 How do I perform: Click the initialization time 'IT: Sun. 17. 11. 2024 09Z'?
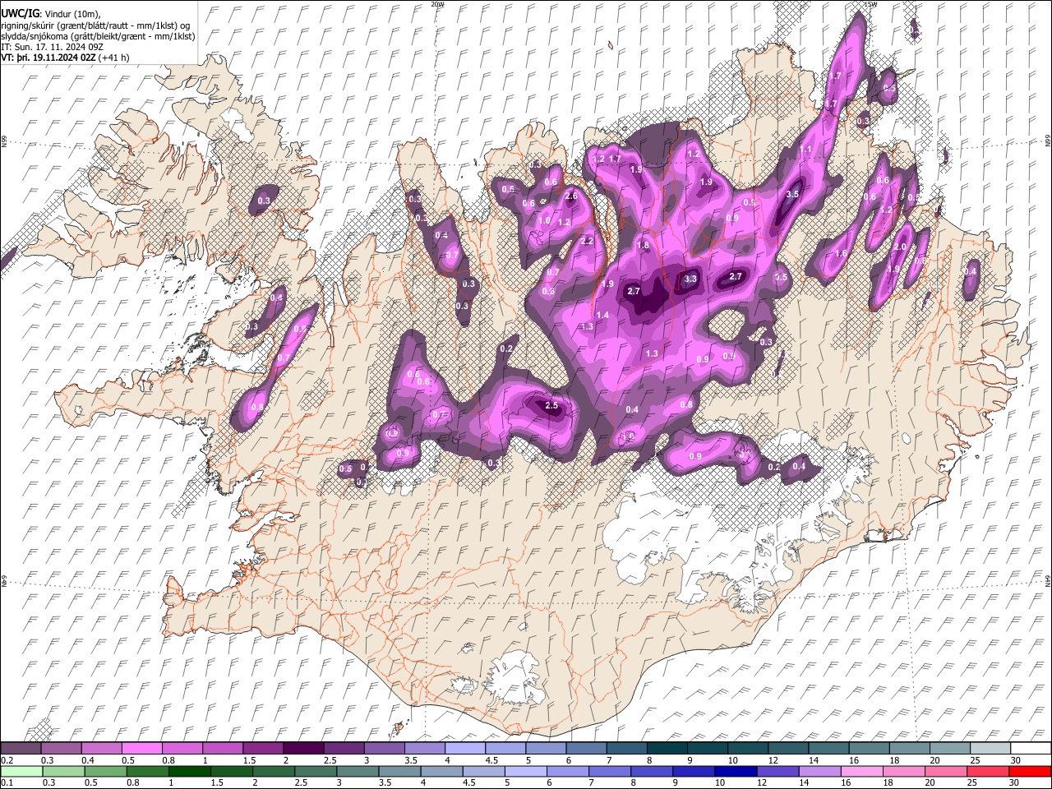click(52, 48)
